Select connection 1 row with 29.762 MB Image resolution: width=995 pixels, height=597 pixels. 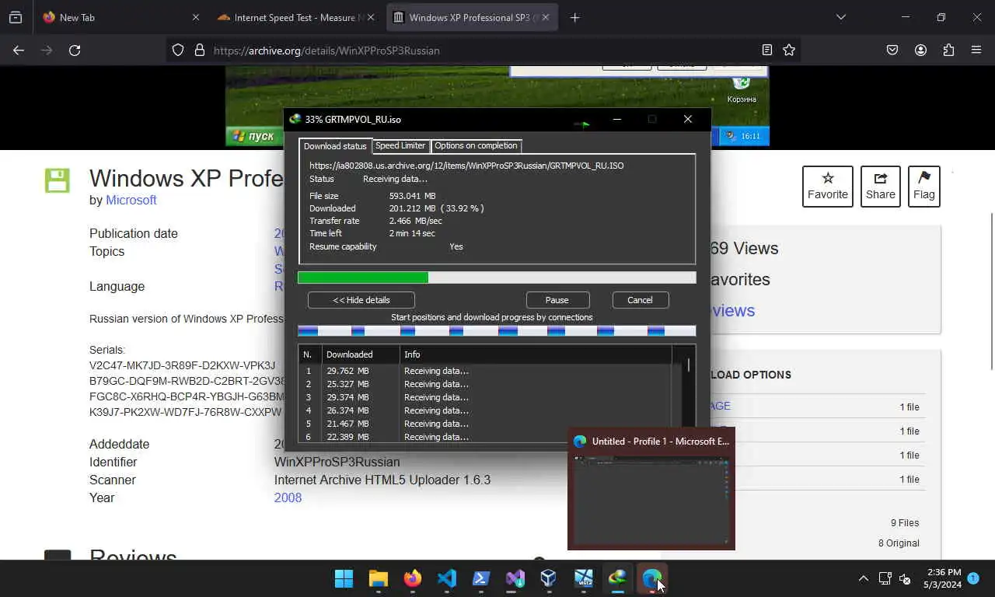tap(484, 371)
